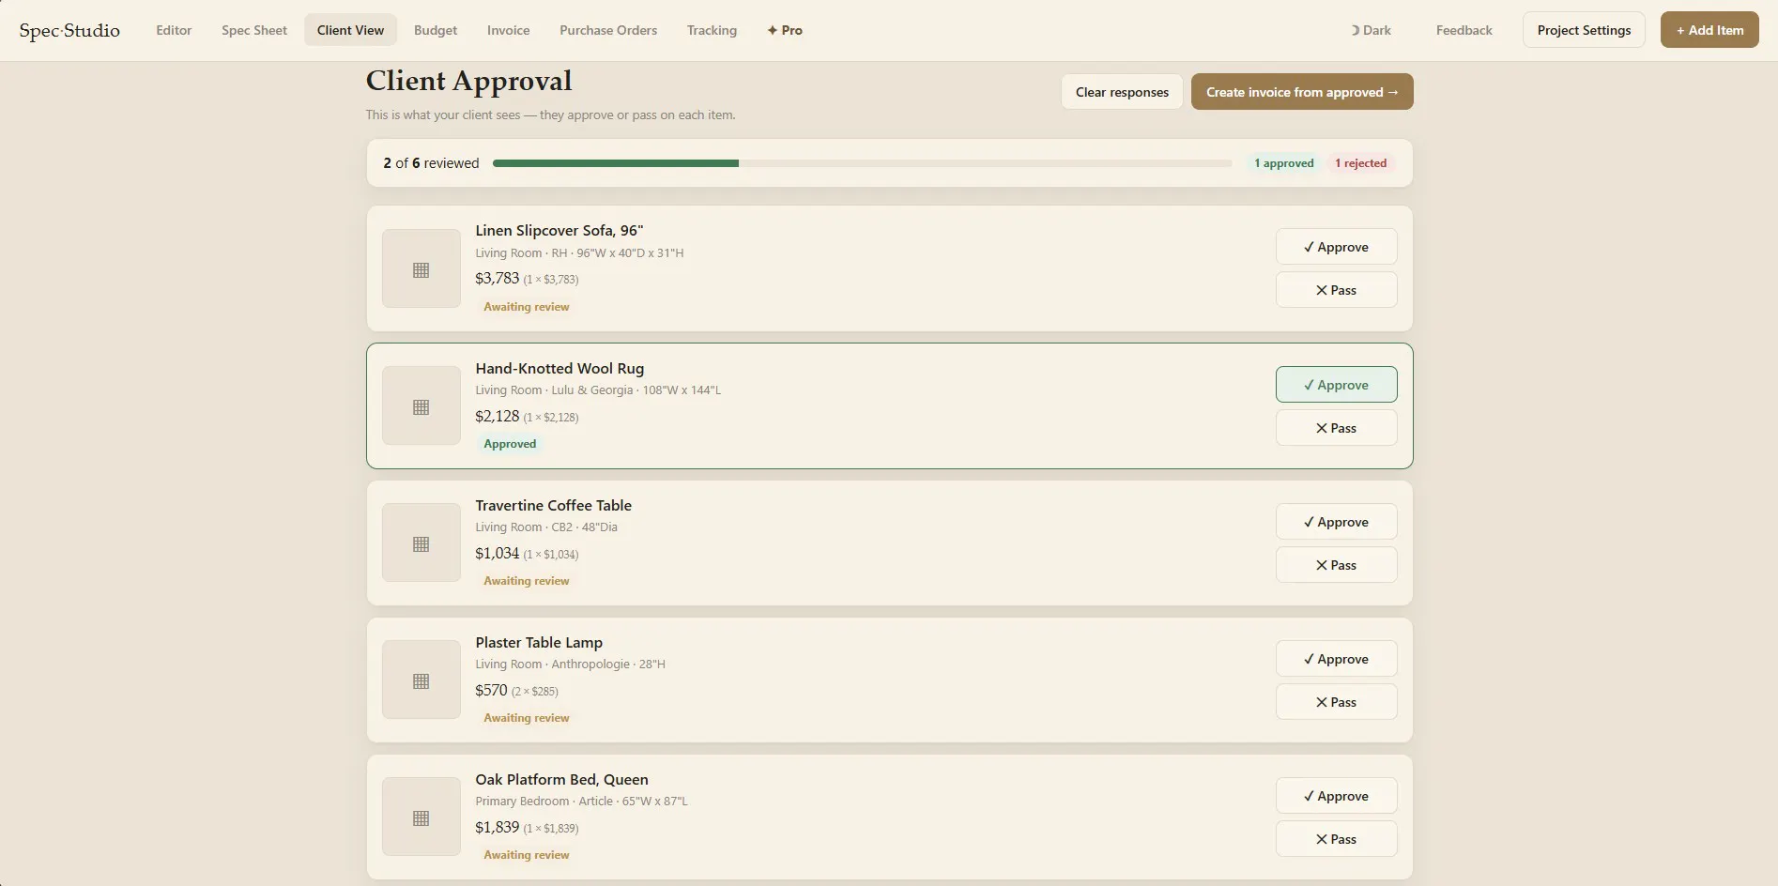The image size is (1778, 886).
Task: Approve the Plaster Table Lamp
Action: (1336, 659)
